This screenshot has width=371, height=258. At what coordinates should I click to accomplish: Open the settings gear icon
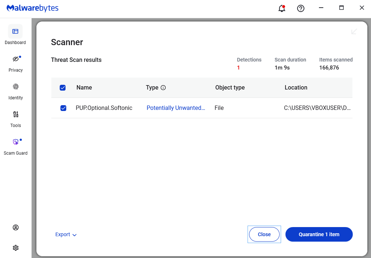point(16,248)
